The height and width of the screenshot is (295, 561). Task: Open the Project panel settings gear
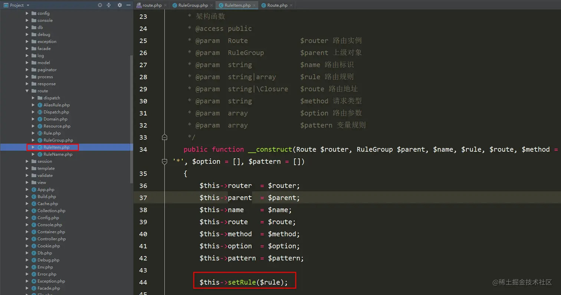pyautogui.click(x=119, y=5)
